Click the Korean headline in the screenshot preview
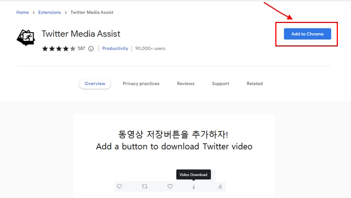Viewport: 351px width, 198px height. point(173,135)
